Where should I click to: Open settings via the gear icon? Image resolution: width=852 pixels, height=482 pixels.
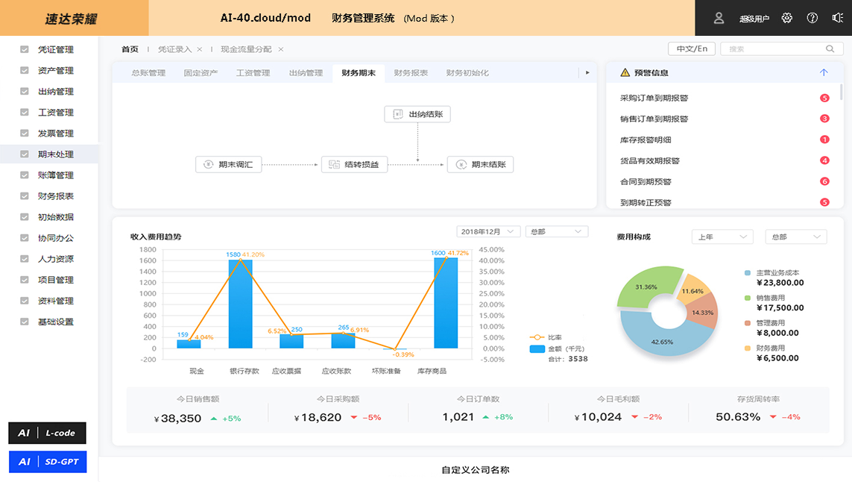pyautogui.click(x=787, y=18)
